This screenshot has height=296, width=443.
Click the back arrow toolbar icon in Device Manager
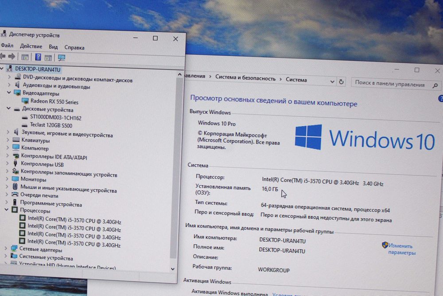[3, 56]
